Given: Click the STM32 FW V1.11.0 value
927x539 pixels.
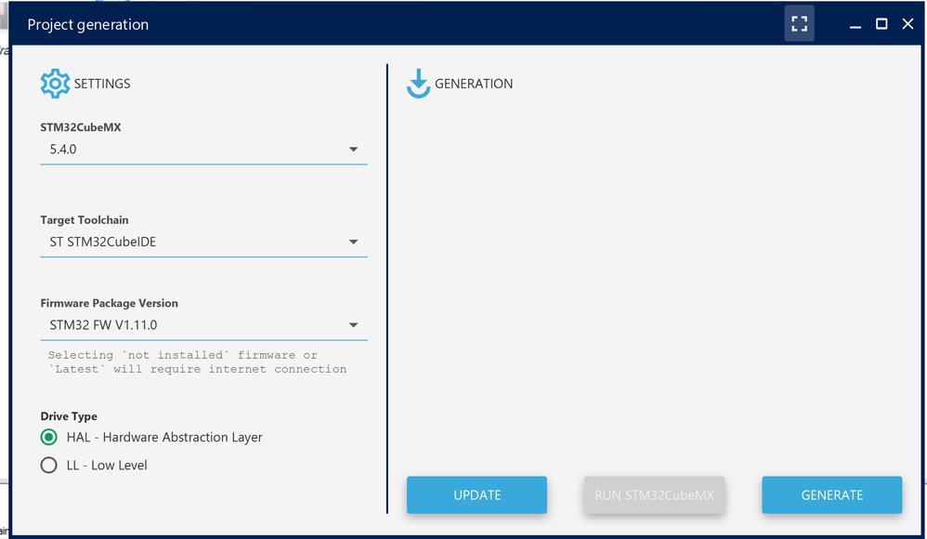Looking at the screenshot, I should [x=103, y=325].
